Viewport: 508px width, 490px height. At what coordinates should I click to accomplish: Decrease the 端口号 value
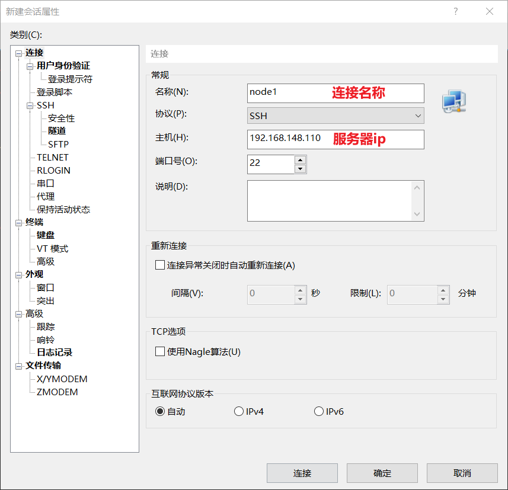click(300, 169)
